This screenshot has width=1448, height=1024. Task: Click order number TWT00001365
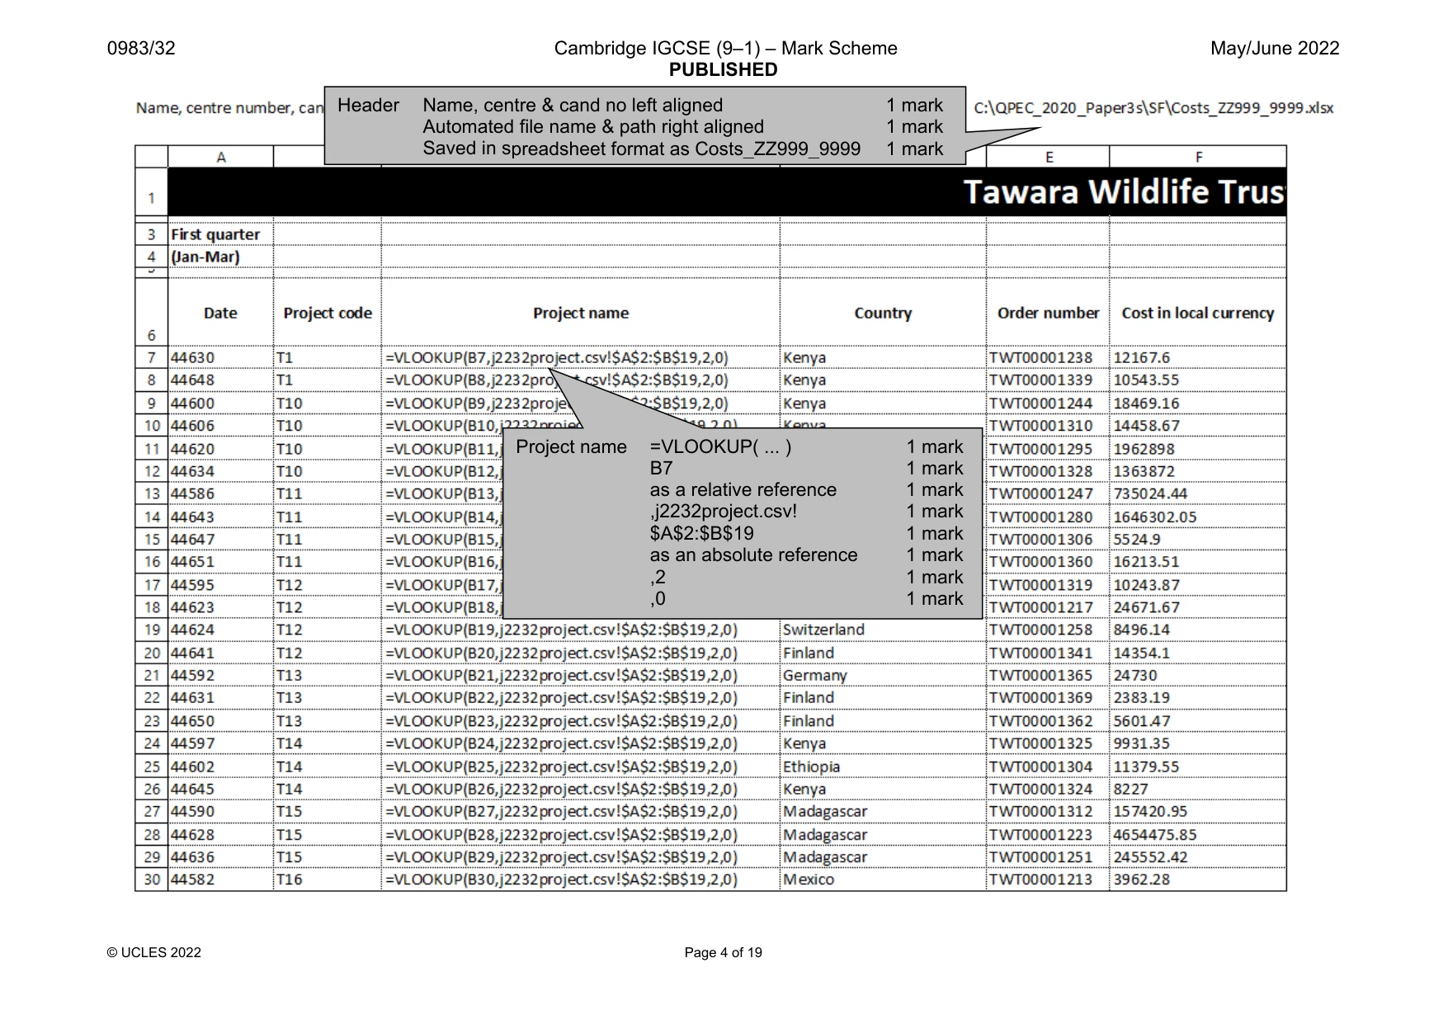(x=1048, y=675)
